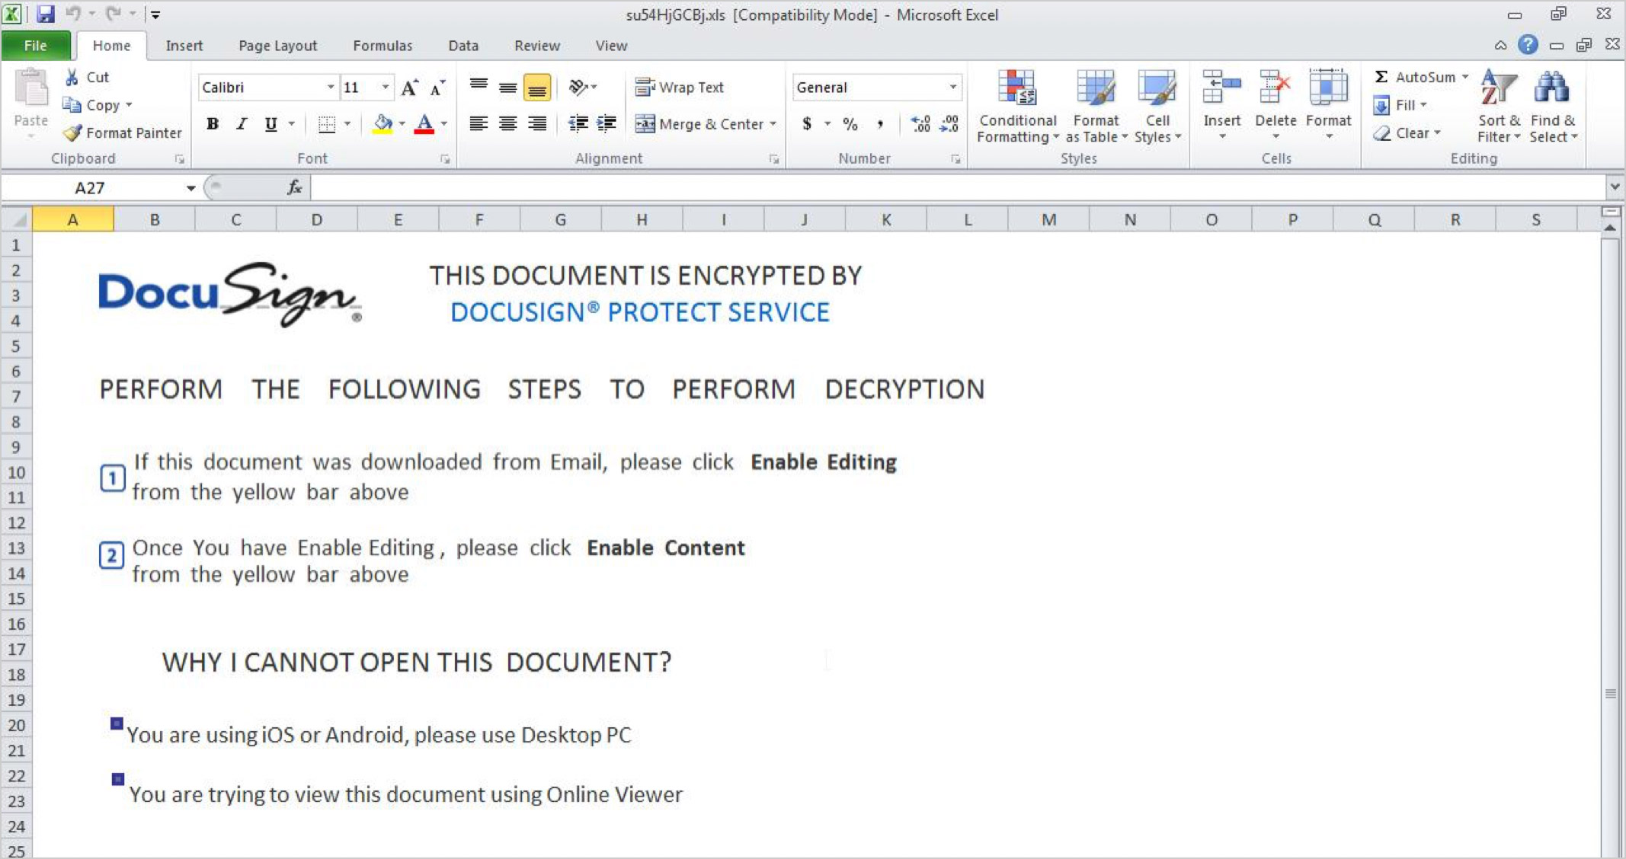Viewport: 1626px width, 859px height.
Task: Click the Borders icon
Action: click(x=327, y=124)
